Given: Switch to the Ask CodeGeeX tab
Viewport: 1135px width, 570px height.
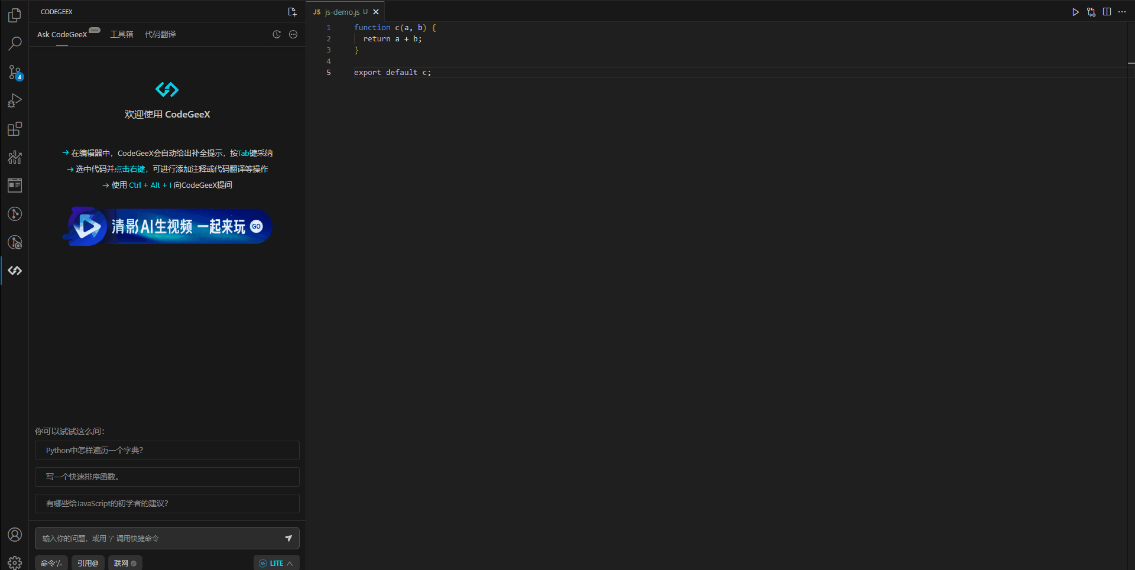Looking at the screenshot, I should coord(62,34).
